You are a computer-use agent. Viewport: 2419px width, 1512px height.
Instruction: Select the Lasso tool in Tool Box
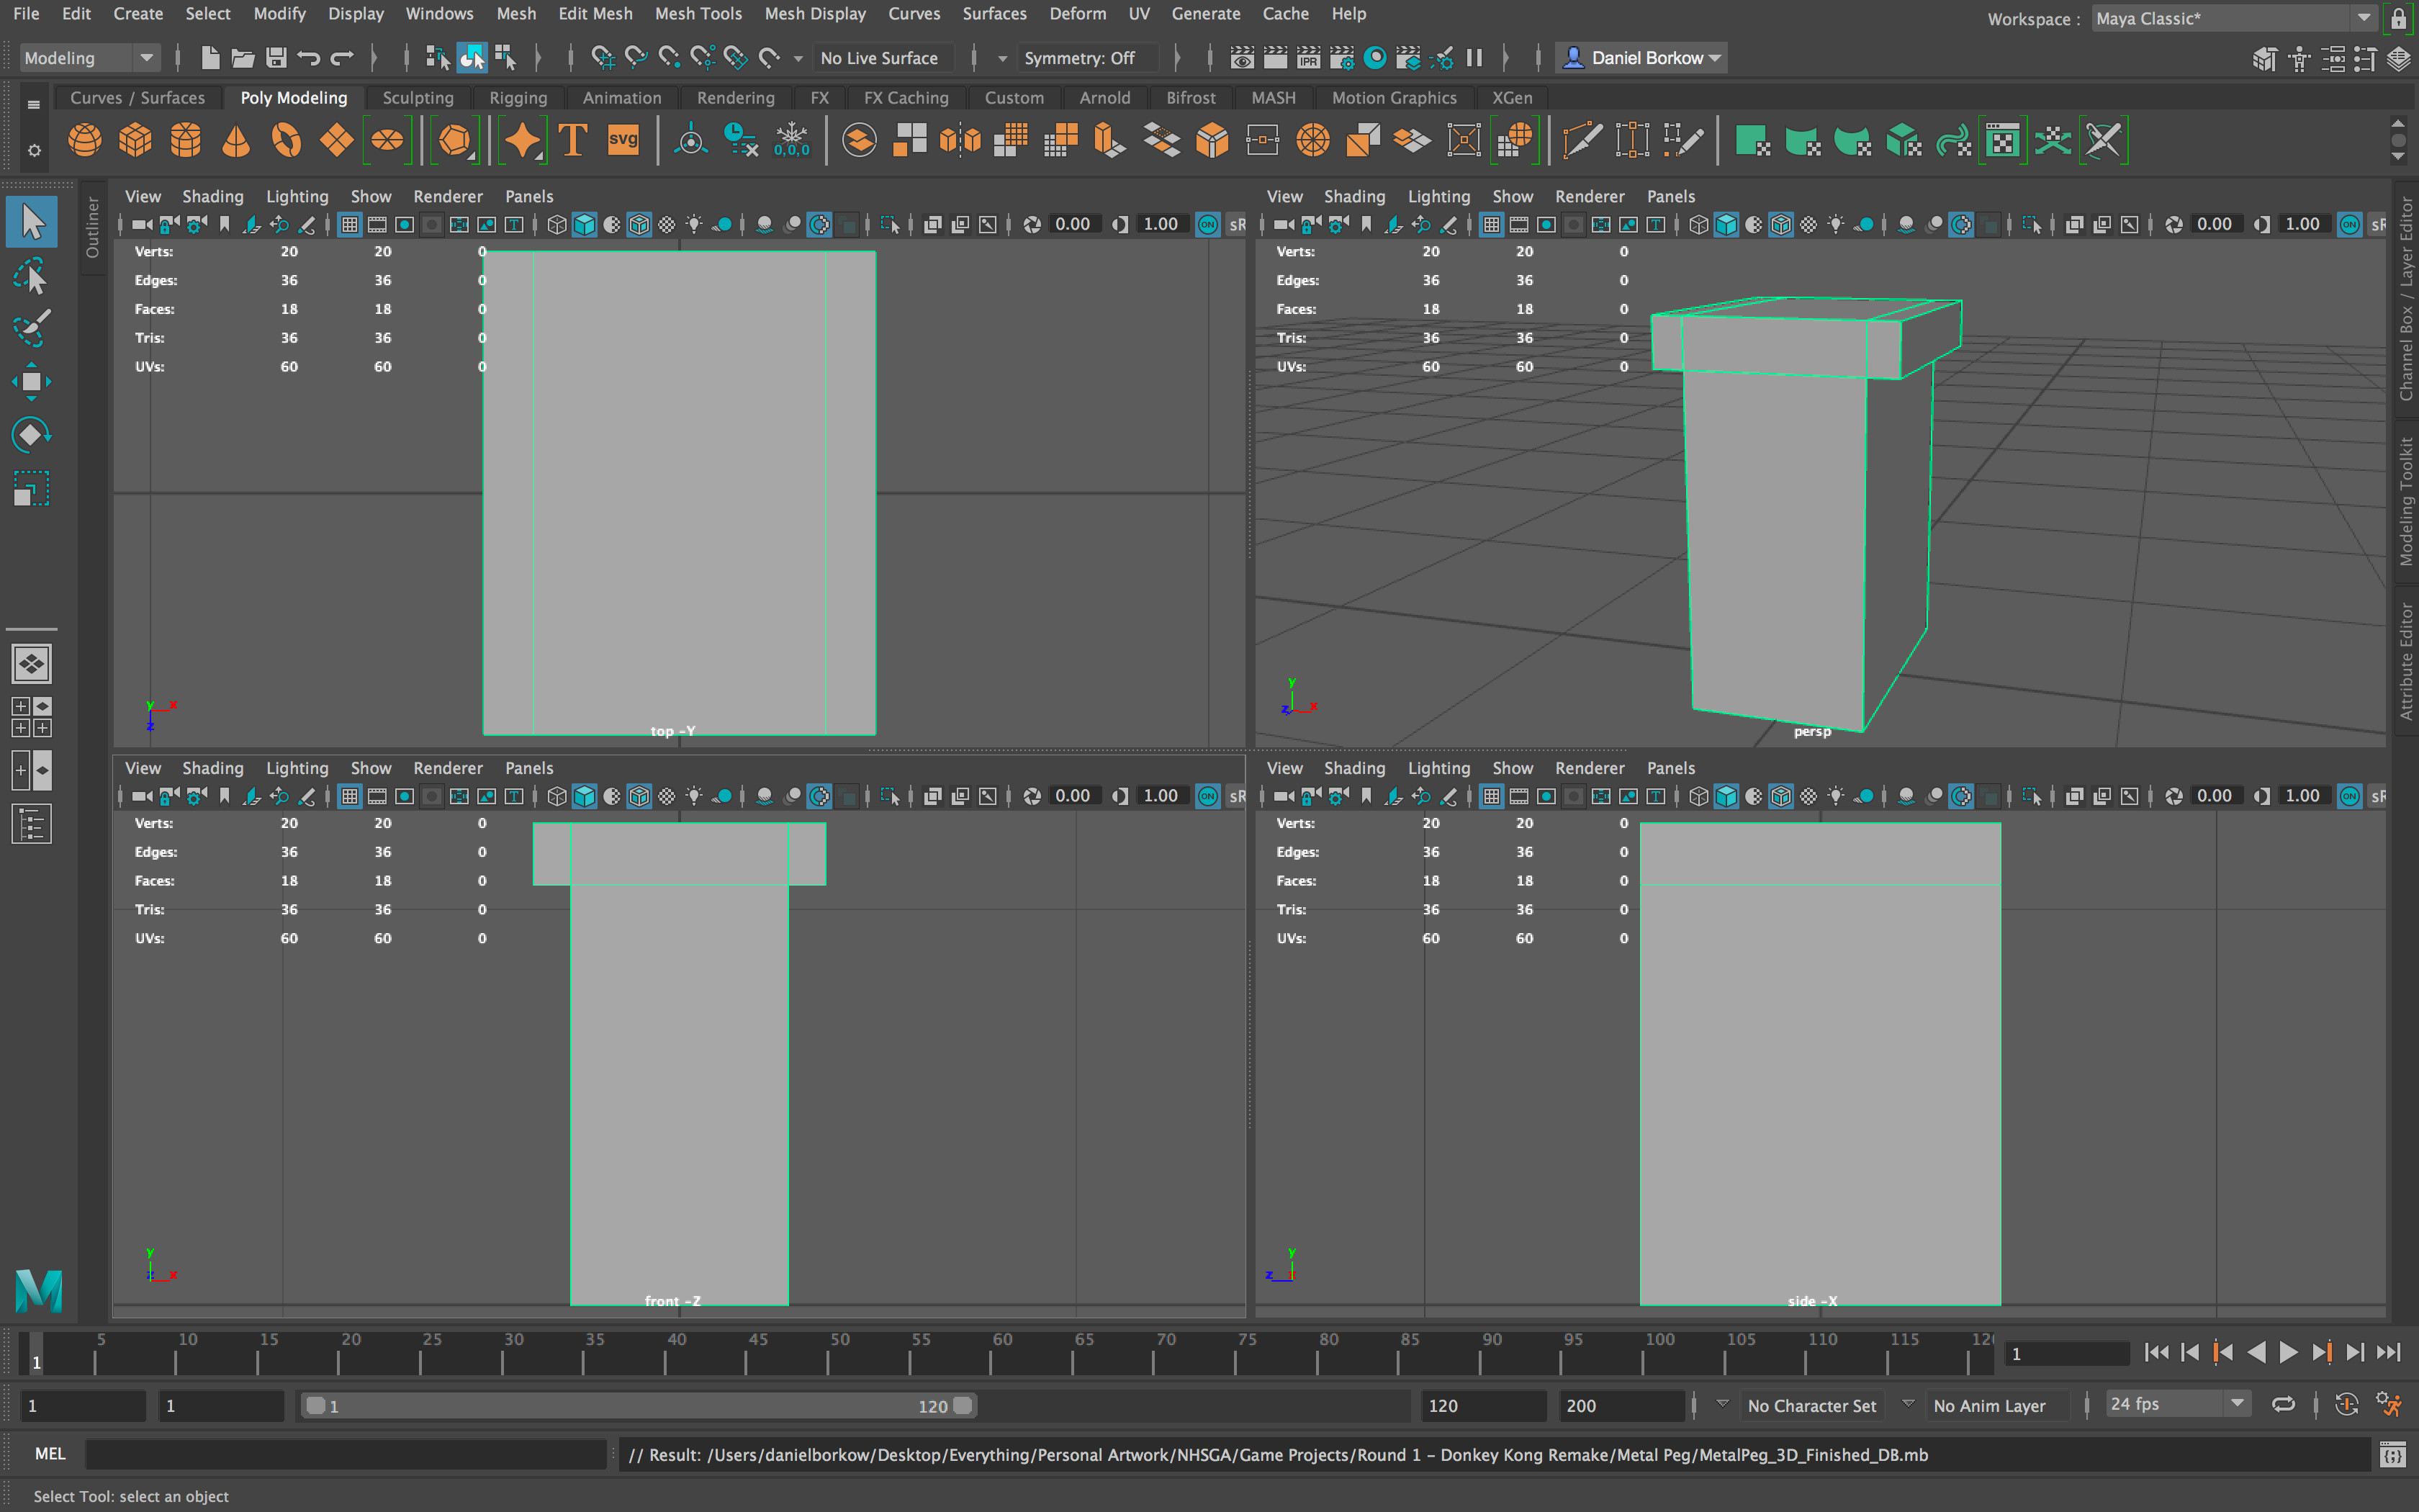[x=31, y=276]
